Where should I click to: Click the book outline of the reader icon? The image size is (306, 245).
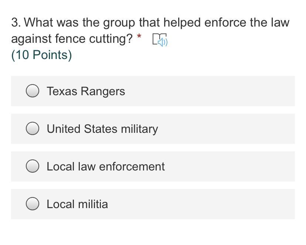[x=156, y=37]
